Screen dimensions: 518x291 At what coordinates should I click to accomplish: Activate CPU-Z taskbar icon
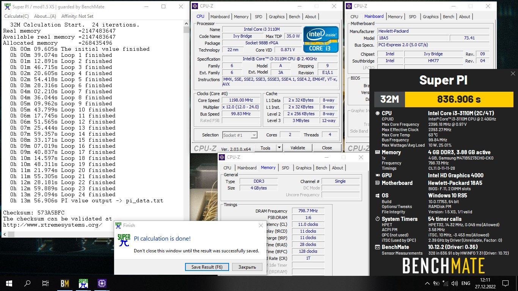(102, 283)
